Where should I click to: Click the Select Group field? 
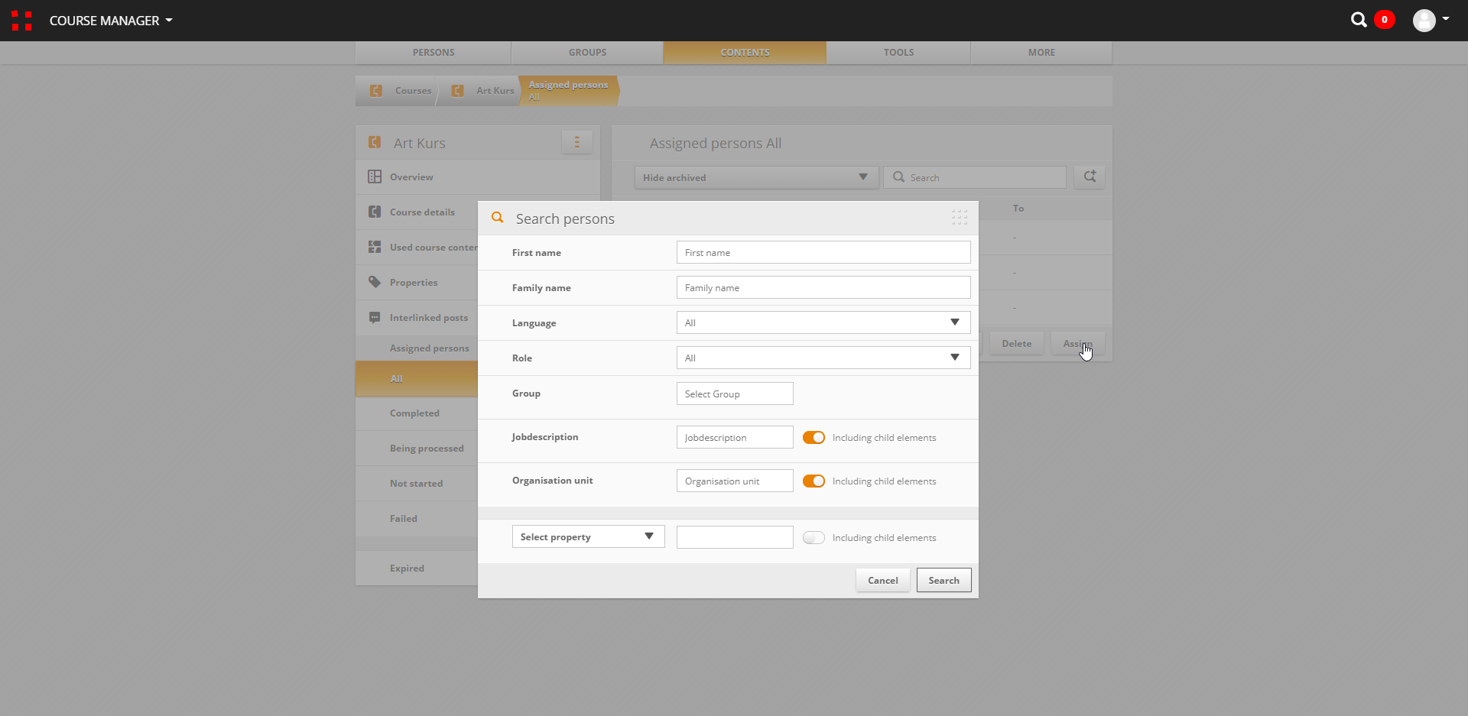click(734, 394)
